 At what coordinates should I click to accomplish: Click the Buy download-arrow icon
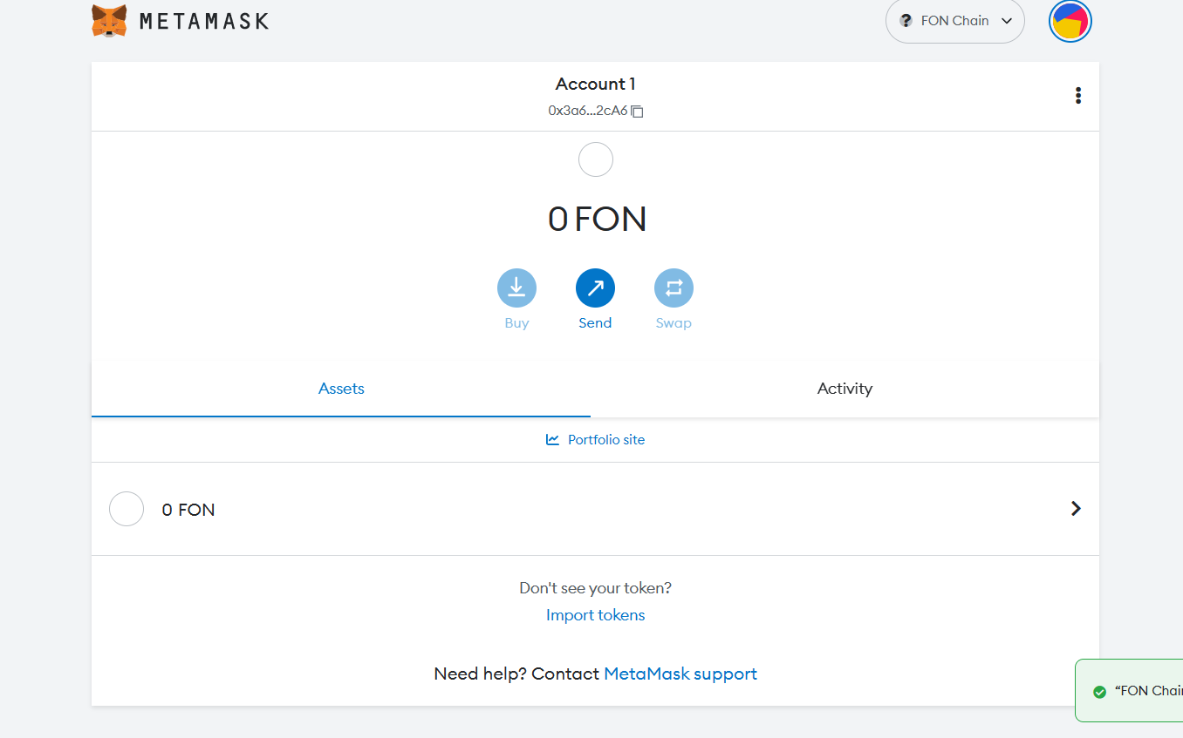pyautogui.click(x=516, y=288)
